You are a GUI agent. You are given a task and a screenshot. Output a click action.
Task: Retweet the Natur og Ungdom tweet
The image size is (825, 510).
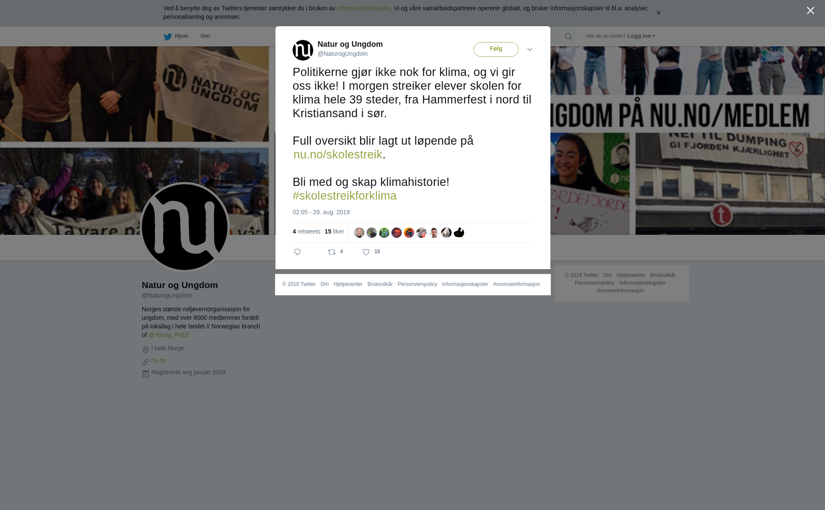332,252
